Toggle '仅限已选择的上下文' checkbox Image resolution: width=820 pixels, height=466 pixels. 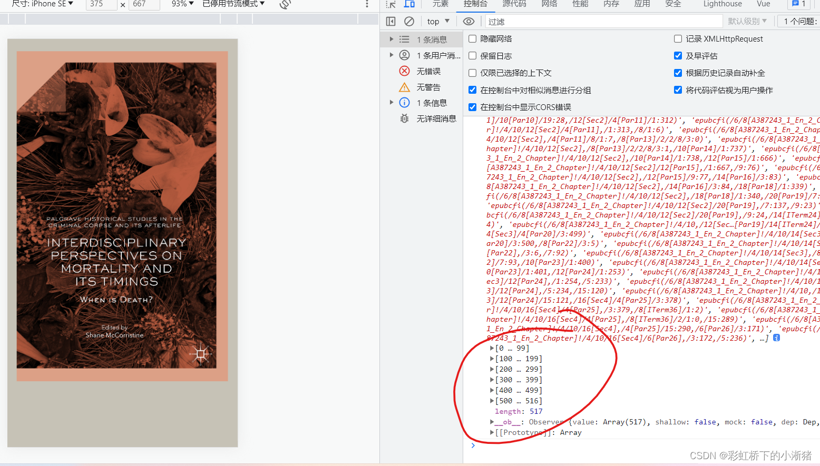(473, 73)
